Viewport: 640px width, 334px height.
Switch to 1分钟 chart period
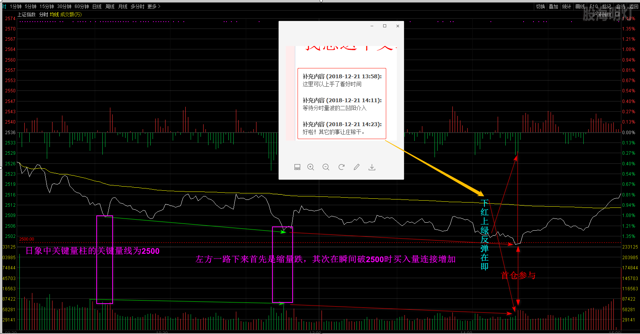16,6
